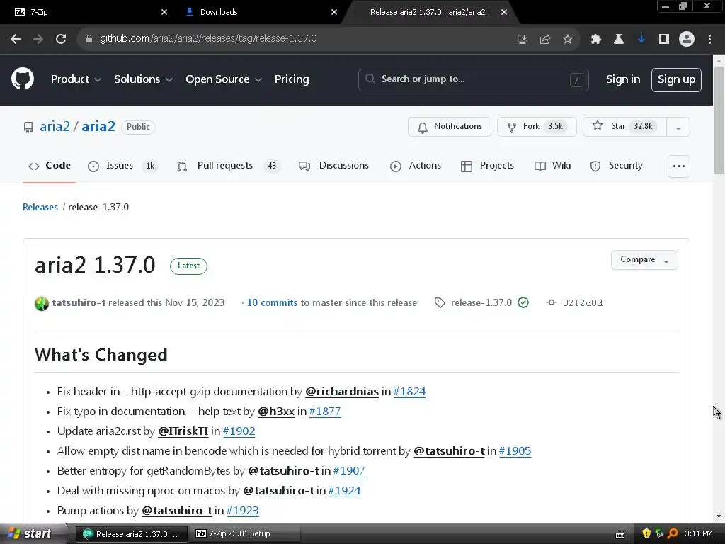Focus the Search or jump to field

pyautogui.click(x=473, y=80)
